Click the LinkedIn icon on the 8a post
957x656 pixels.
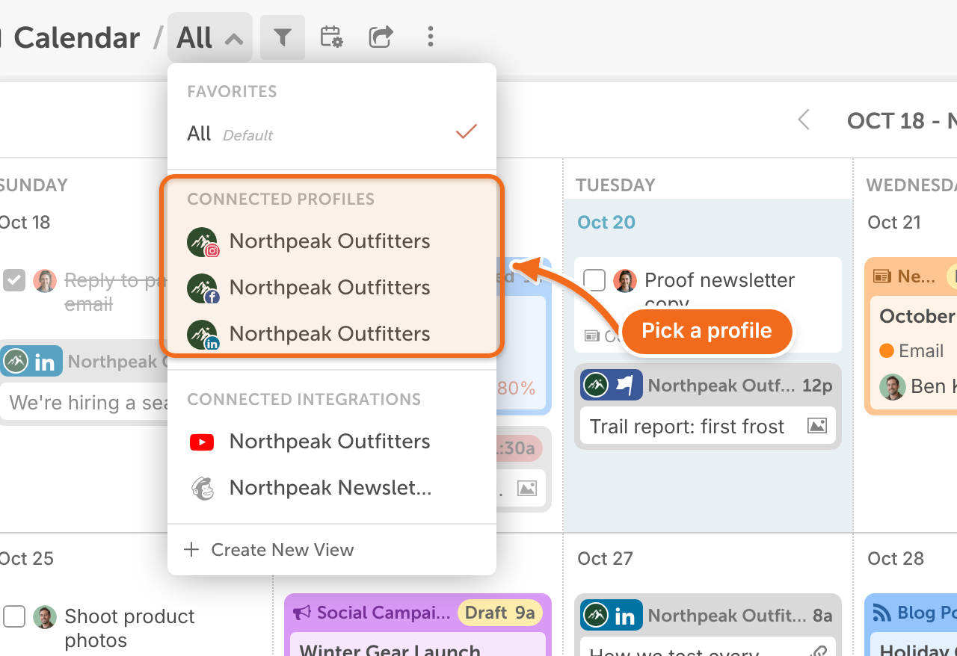pyautogui.click(x=625, y=616)
